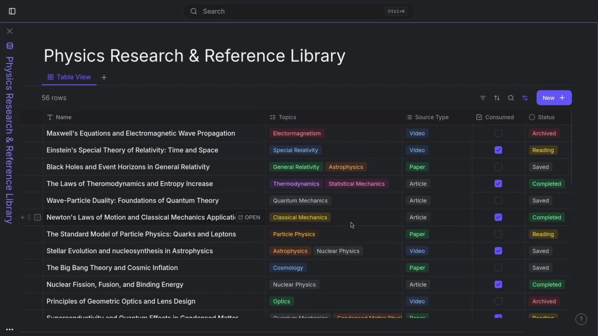Click the database icon in left rail
598x336 pixels.
point(9,46)
